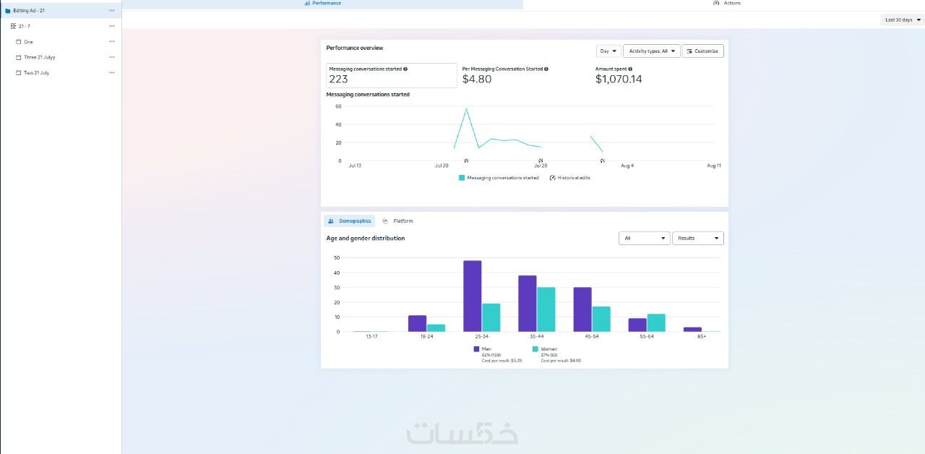Image resolution: width=925 pixels, height=454 pixels.
Task: Click the Men bar for ages 35-44
Action: (528, 304)
